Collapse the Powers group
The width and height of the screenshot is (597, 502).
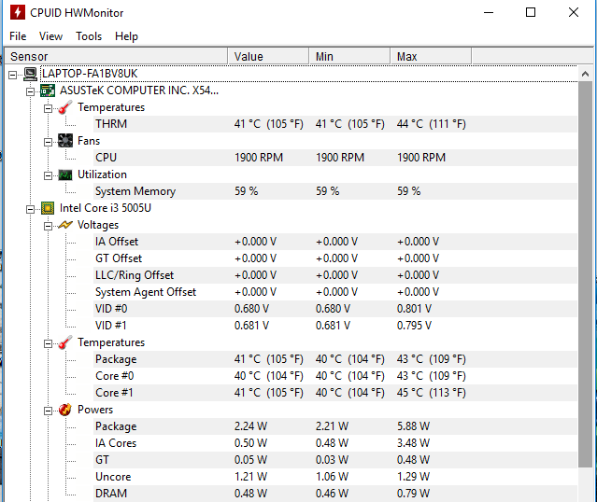pyautogui.click(x=48, y=411)
